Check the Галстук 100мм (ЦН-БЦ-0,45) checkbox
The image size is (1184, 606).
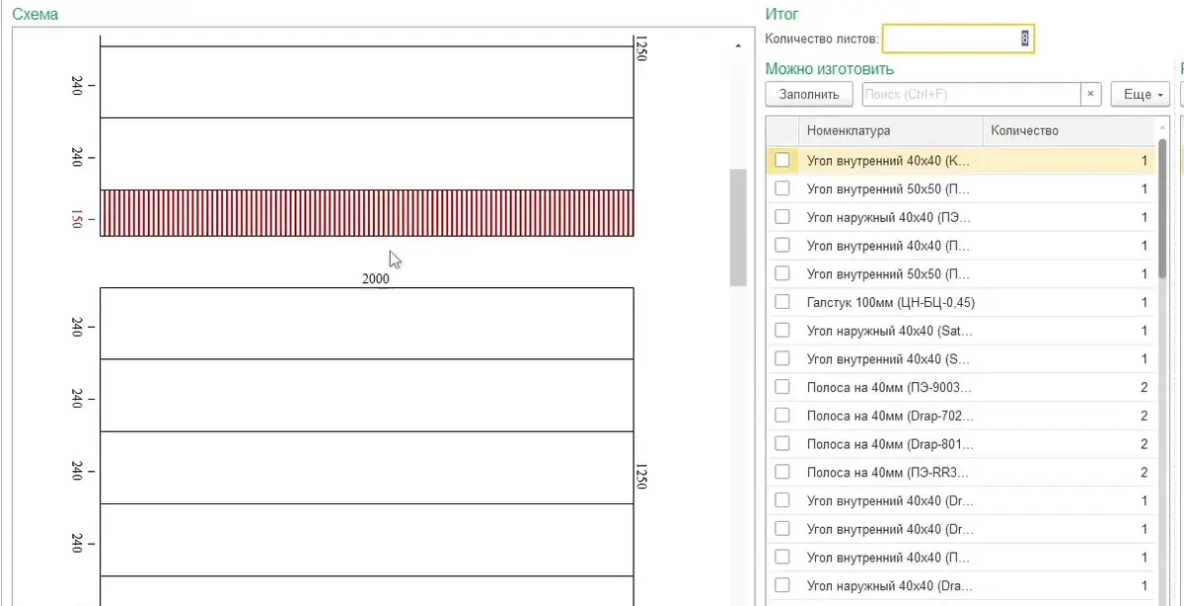[x=782, y=302]
